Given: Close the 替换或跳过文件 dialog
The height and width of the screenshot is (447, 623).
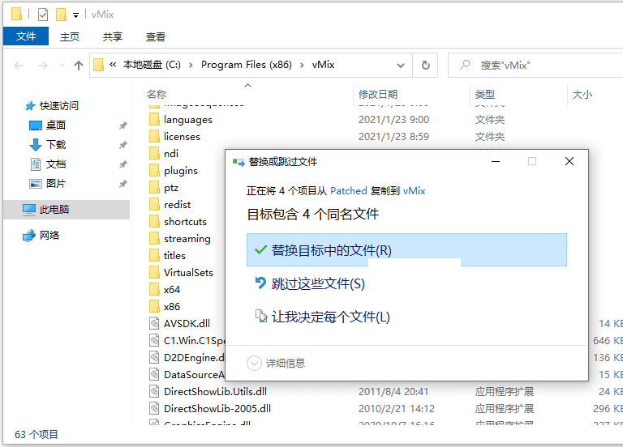Looking at the screenshot, I should (569, 161).
